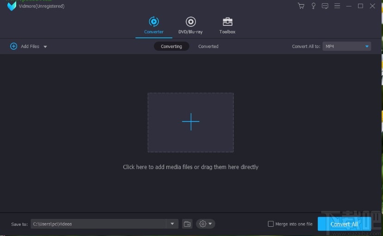Viewport: 383px width, 236px height.
Task: Open the hamburger menu
Action: (x=337, y=6)
